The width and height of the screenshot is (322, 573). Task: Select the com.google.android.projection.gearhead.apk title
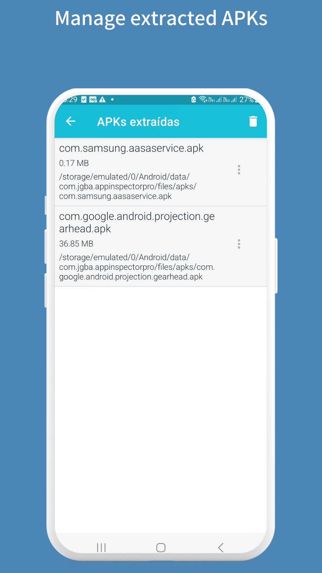pos(137,222)
